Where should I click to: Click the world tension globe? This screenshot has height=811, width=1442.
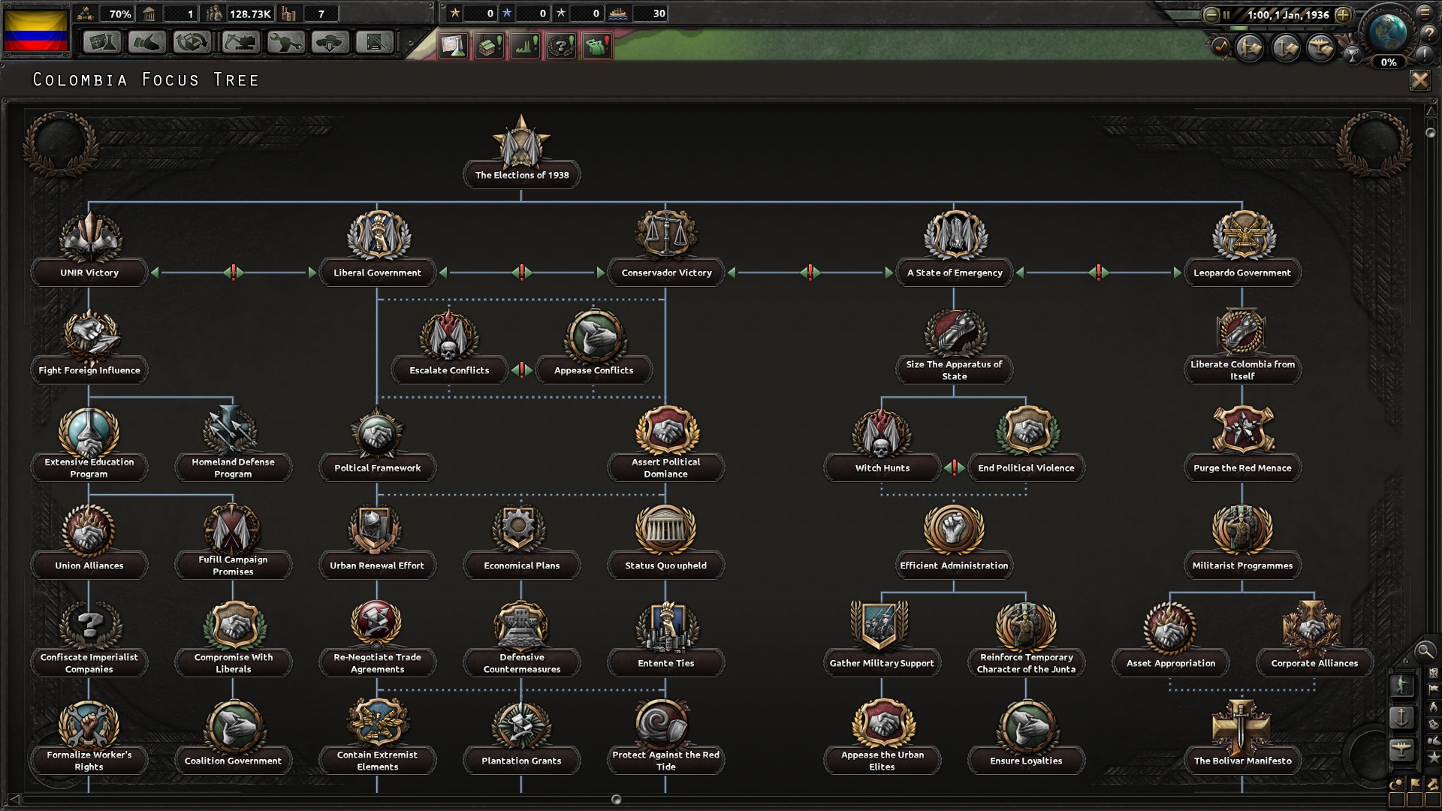click(x=1388, y=34)
